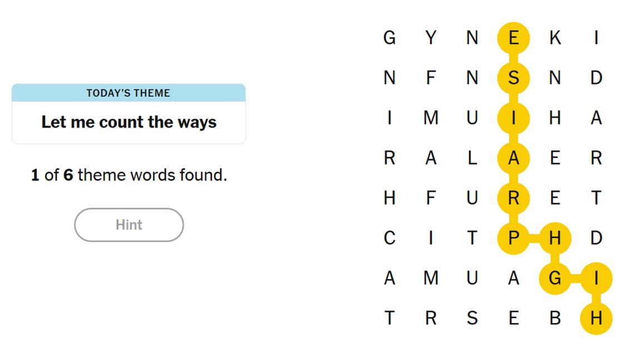
Task: Select the letter Y in the top row
Action: (x=431, y=37)
